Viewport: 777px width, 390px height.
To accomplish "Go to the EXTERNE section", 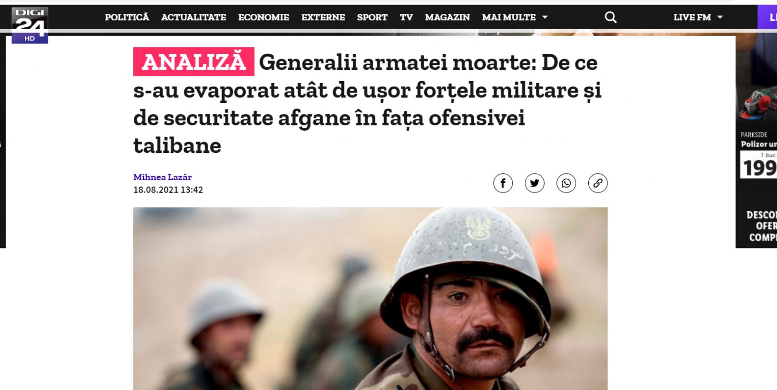I will tap(323, 17).
